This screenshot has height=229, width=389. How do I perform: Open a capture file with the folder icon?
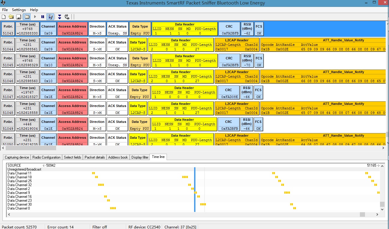(11, 17)
